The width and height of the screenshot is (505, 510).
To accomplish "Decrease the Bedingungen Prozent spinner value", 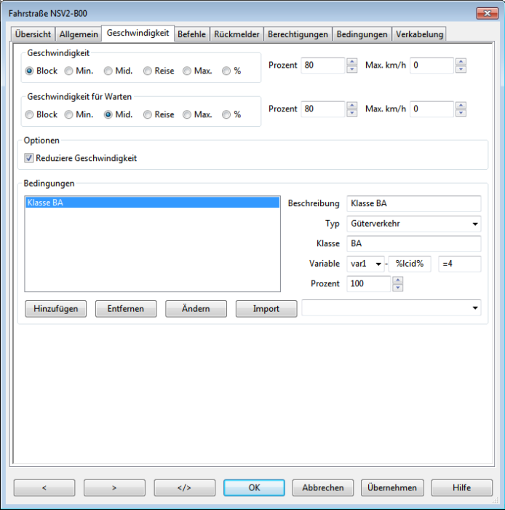I will point(397,288).
